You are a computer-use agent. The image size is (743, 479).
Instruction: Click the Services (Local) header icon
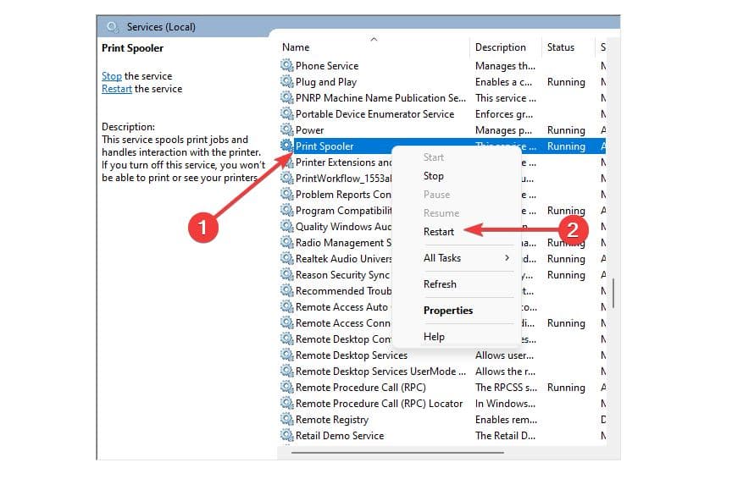pyautogui.click(x=113, y=27)
